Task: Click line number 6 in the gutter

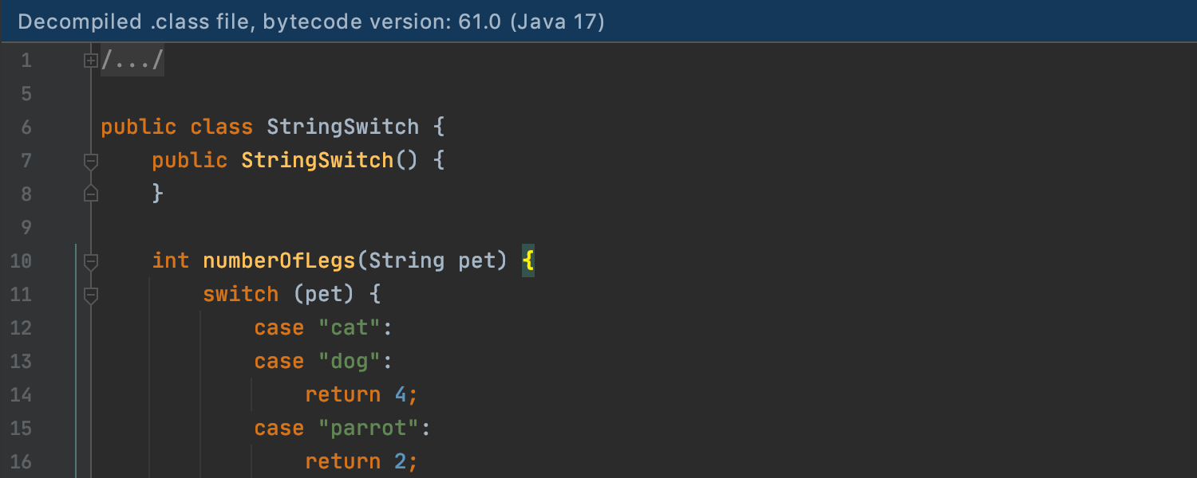Action: coord(26,127)
